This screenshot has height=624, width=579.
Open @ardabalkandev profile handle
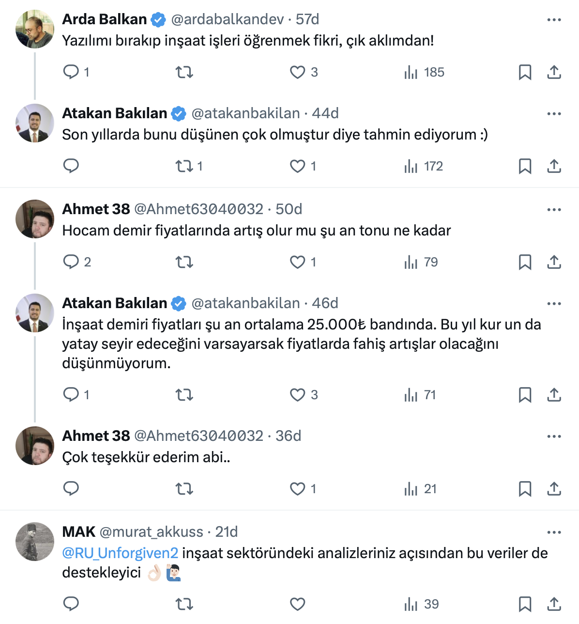coord(227,19)
